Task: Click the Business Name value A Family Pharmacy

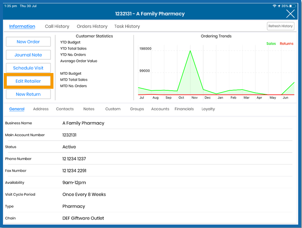Action: pyautogui.click(x=84, y=123)
